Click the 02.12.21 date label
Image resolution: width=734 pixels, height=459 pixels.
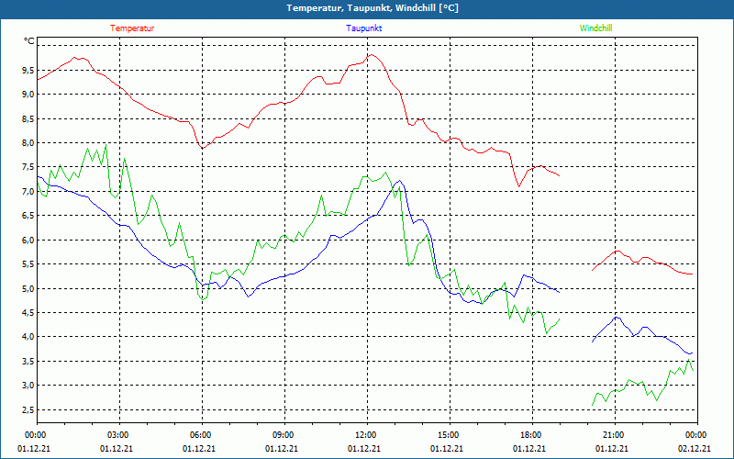(x=695, y=448)
